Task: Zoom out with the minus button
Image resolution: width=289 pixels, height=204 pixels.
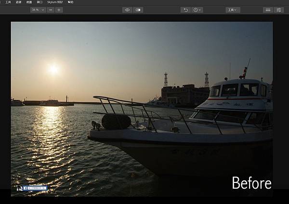Action: tap(51, 10)
